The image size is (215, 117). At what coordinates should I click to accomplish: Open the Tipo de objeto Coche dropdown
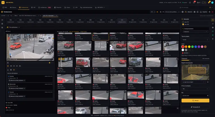coord(195,40)
